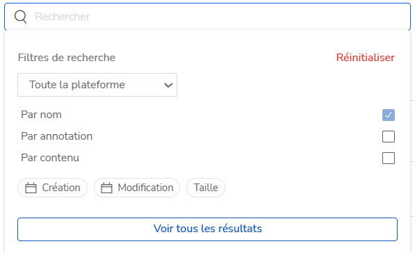Click the Filtres de recherche heading
Screen dimensions: 415x253
(67, 58)
